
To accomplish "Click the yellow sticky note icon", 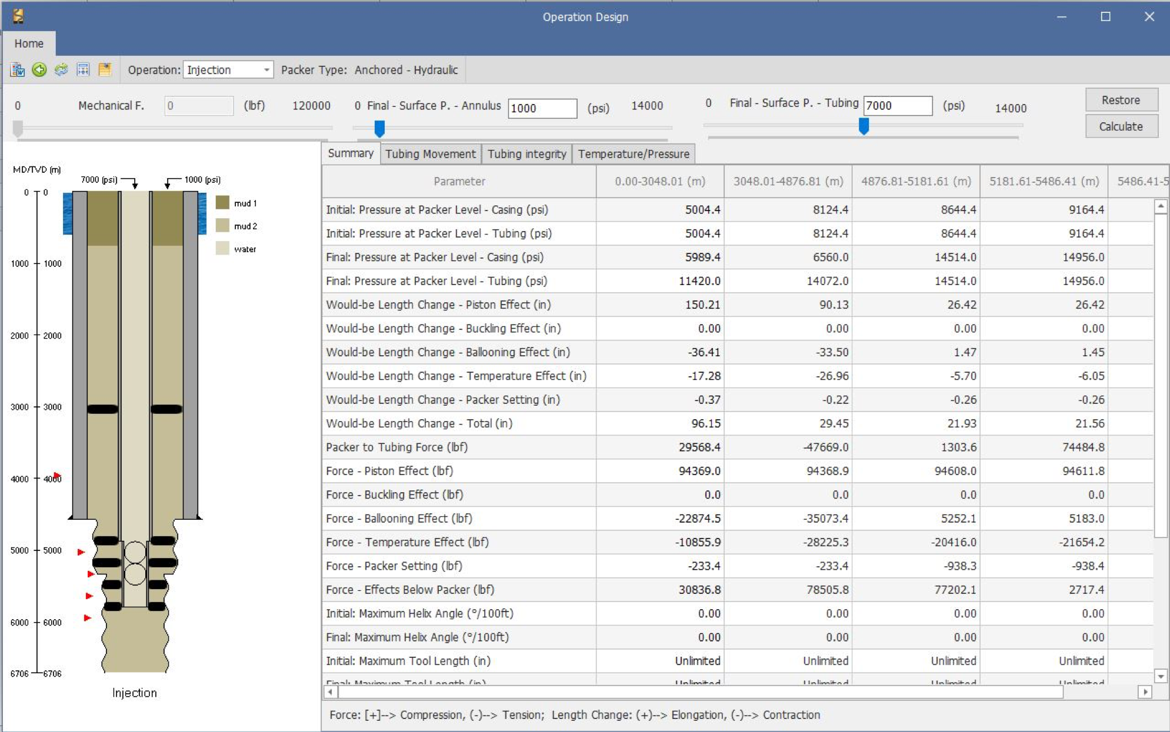I will (x=105, y=70).
